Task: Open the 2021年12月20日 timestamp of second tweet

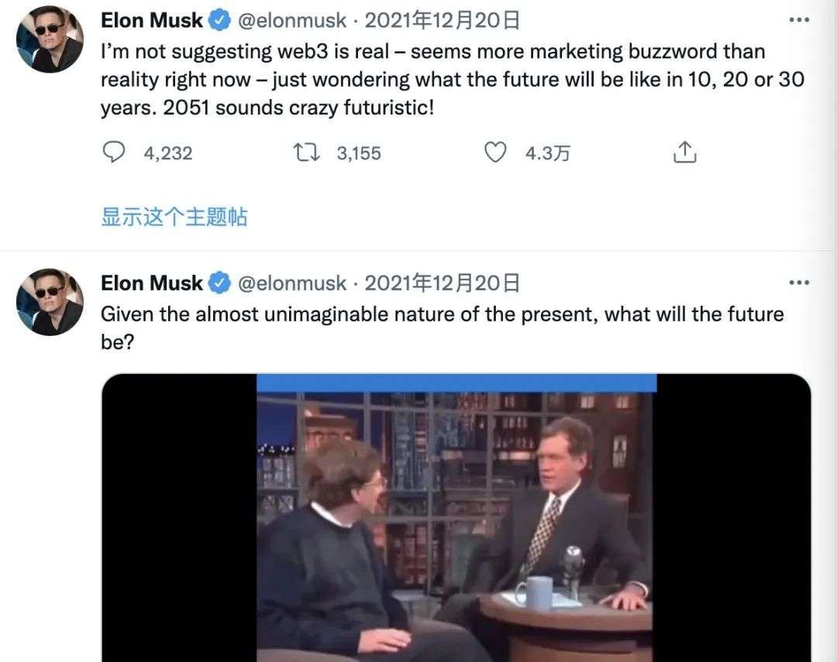Action: tap(442, 283)
